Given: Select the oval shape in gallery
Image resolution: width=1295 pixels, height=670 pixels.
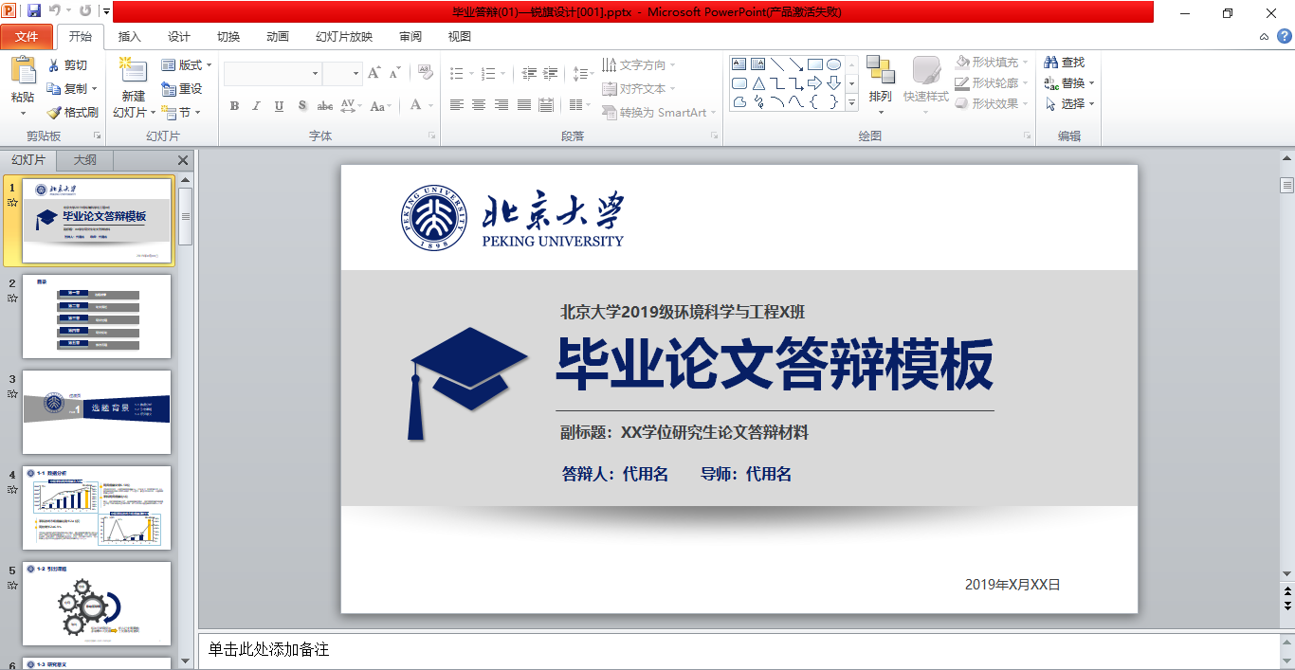Looking at the screenshot, I should (834, 64).
